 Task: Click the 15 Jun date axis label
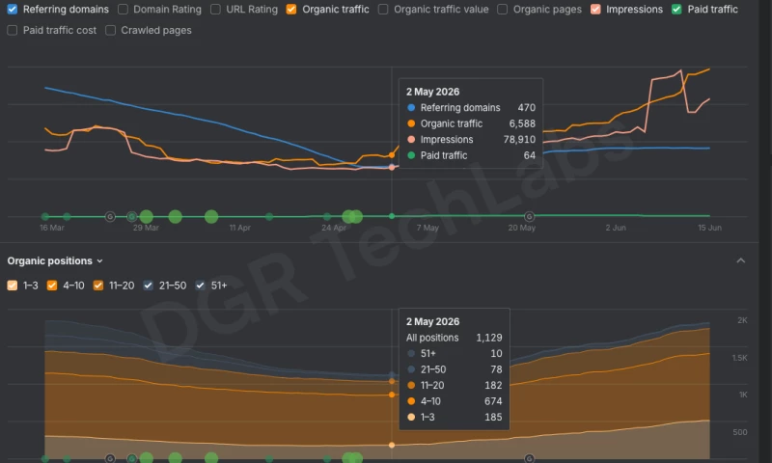[709, 228]
